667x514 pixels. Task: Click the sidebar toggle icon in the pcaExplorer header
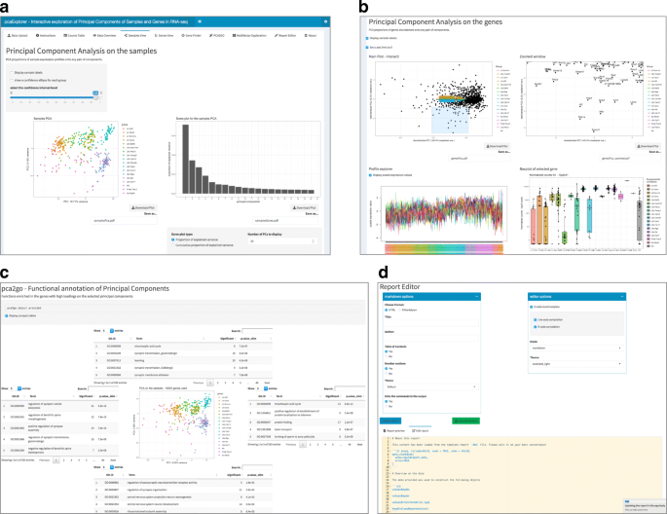point(200,21)
